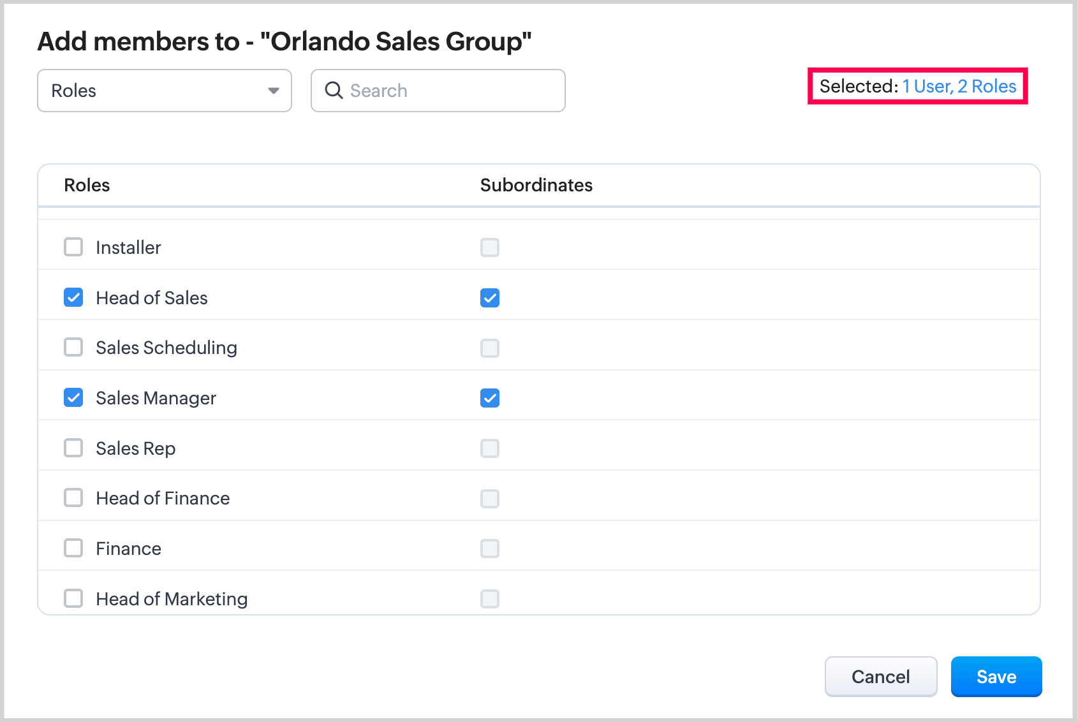Enable the Finance role checkbox
This screenshot has width=1078, height=722.
pos(73,548)
